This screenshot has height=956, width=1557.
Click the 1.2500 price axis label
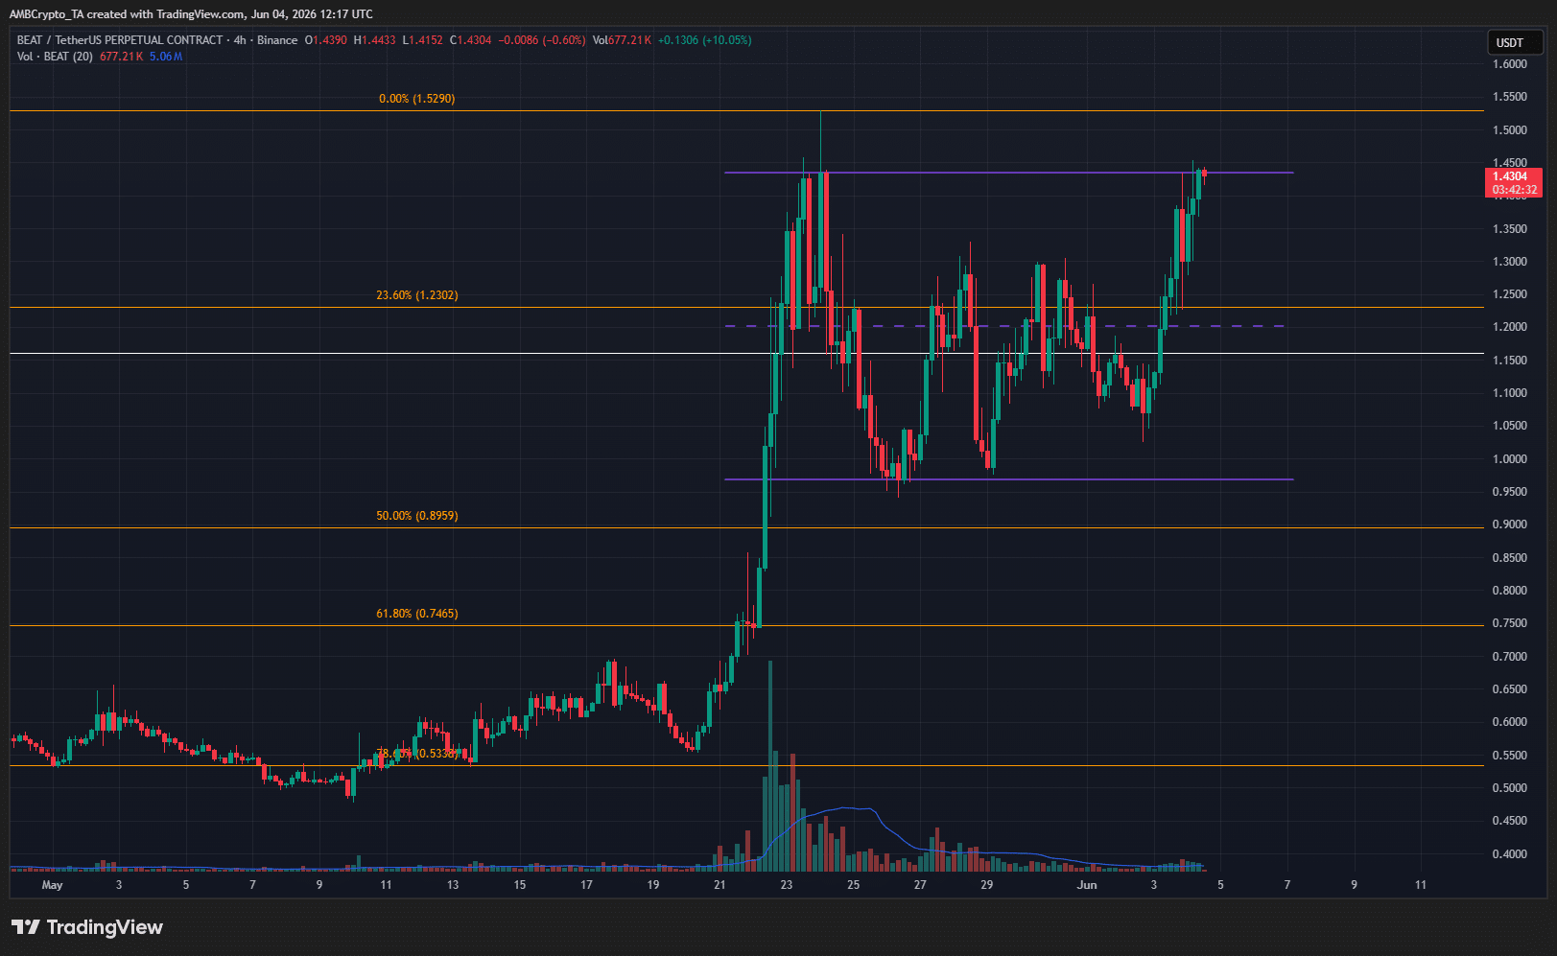1510,294
